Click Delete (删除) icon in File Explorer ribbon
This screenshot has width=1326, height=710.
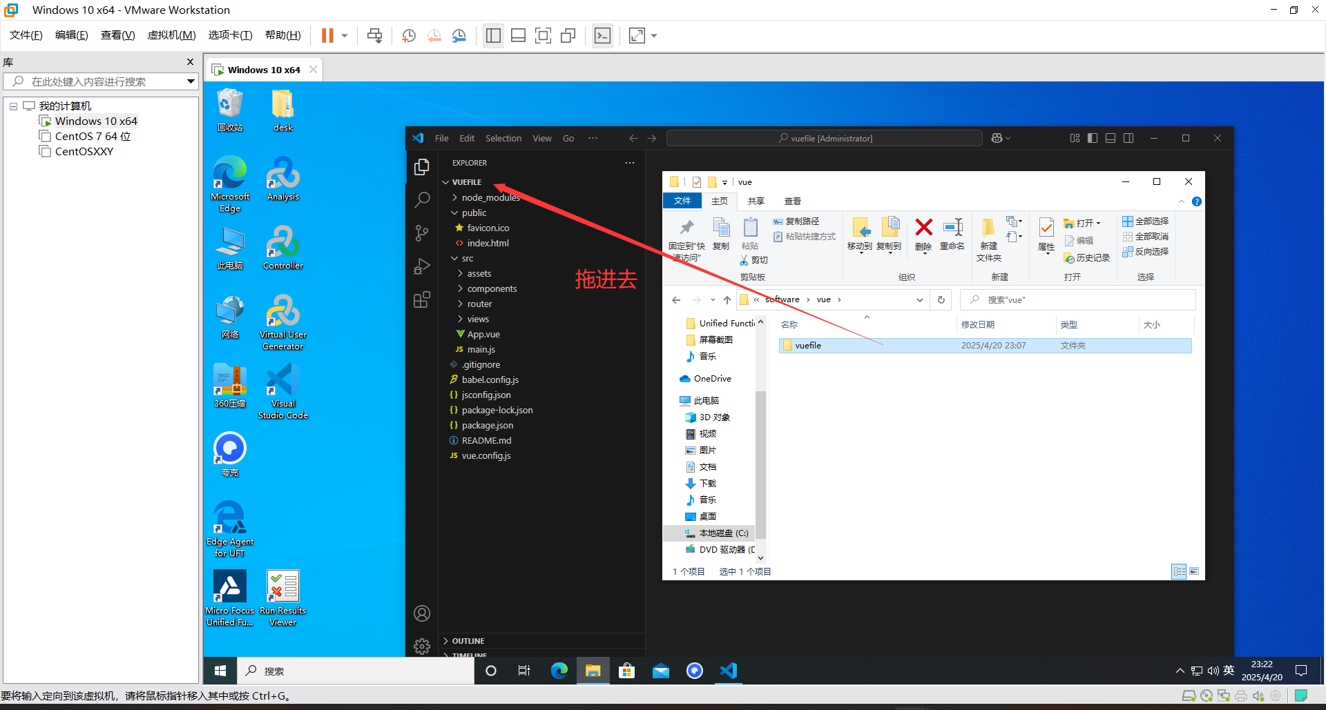point(923,235)
